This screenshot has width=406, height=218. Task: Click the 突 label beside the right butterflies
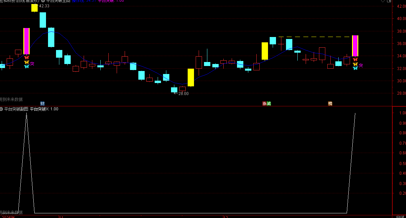coord(361,65)
